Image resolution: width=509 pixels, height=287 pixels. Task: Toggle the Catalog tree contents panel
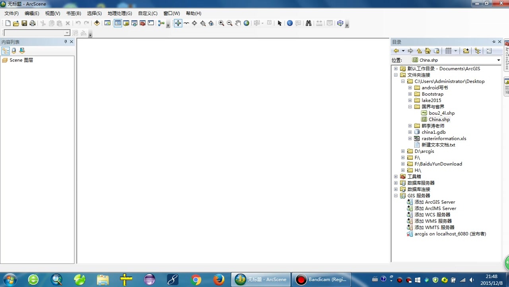pyautogui.click(x=478, y=51)
